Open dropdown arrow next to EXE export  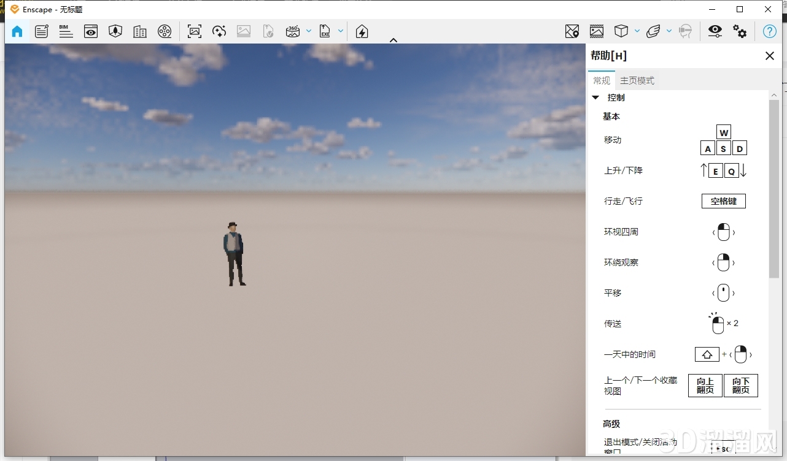(341, 31)
